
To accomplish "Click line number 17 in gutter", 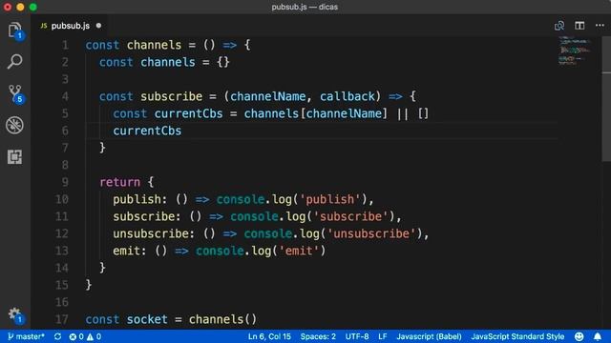I will coord(61,319).
